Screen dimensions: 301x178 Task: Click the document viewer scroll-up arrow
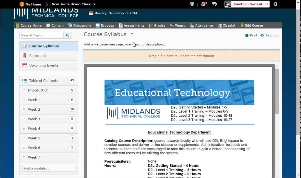(277, 67)
